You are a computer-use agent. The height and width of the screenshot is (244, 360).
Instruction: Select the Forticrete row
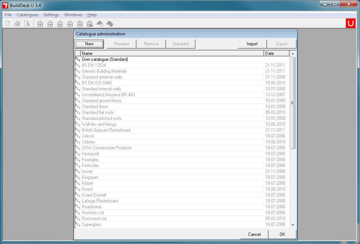(x=182, y=165)
